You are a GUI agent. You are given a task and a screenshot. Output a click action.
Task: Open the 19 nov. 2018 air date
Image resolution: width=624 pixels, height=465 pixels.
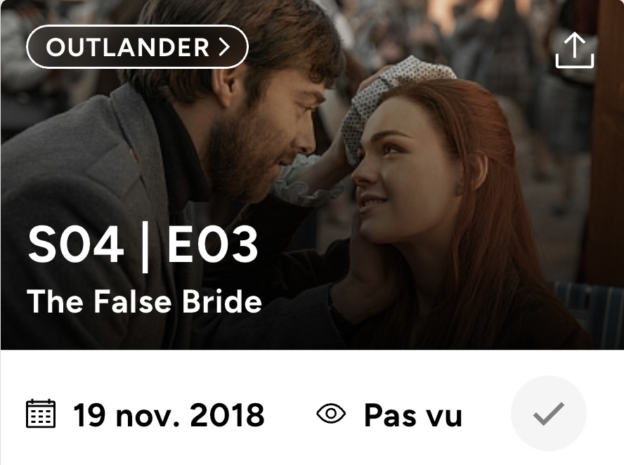pyautogui.click(x=169, y=415)
